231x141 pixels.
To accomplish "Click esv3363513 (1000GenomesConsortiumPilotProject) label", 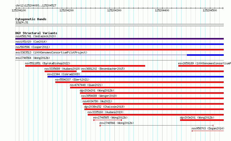I will pyautogui.click(x=51, y=52).
